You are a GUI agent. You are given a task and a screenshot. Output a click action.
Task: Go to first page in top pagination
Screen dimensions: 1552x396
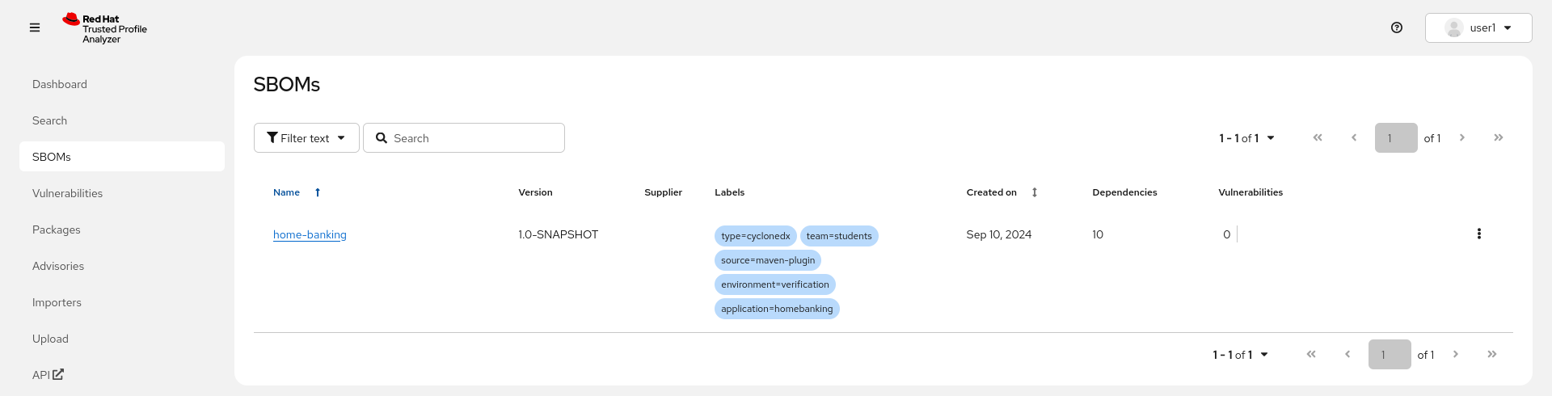point(1318,138)
